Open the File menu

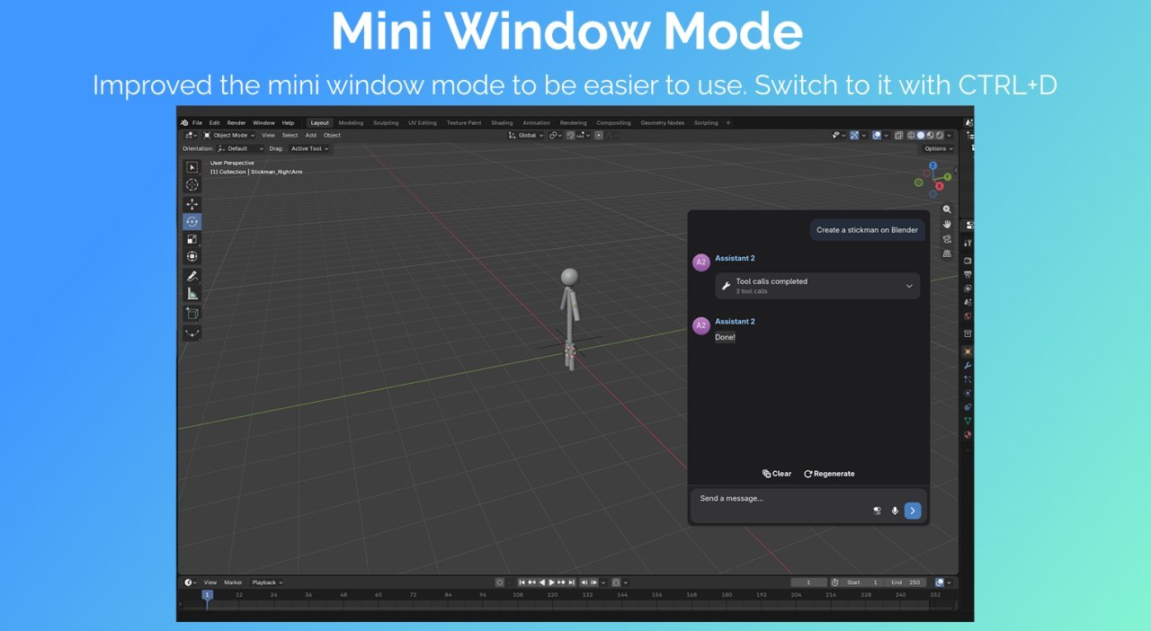click(197, 122)
